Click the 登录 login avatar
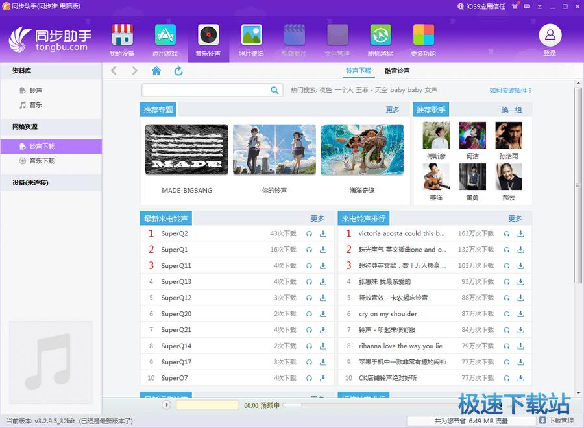584x428 pixels. (x=550, y=36)
